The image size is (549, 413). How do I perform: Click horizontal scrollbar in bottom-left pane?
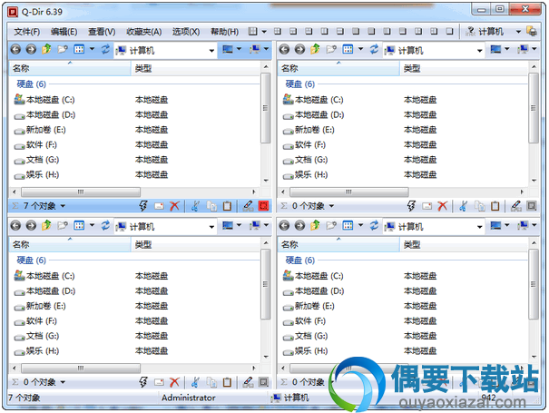coord(81,369)
